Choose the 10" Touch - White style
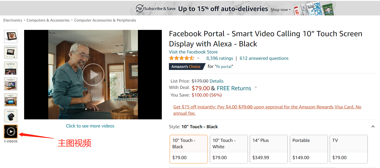This screenshot has width=380, height=168. [229, 149]
